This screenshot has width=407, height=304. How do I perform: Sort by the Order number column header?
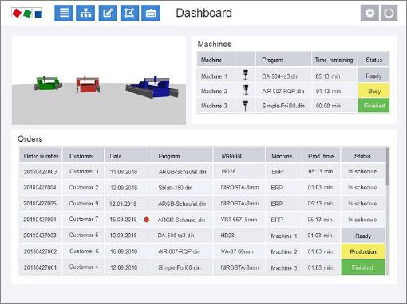click(41, 155)
